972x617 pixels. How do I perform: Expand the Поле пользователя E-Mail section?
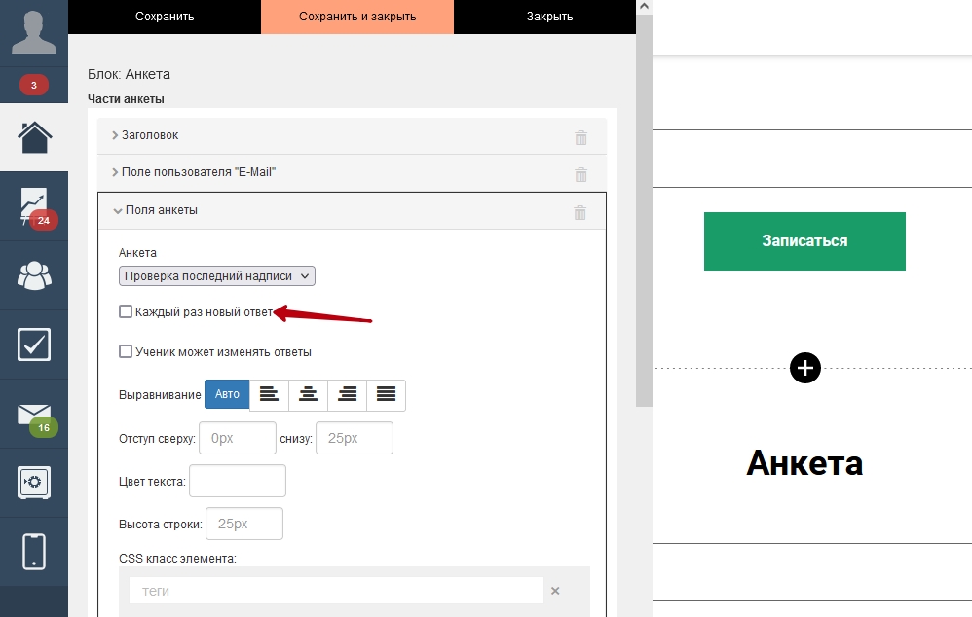click(x=199, y=172)
